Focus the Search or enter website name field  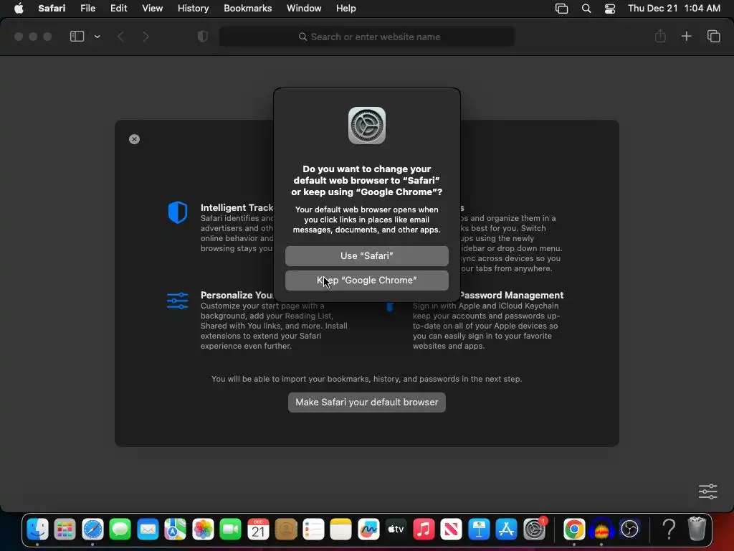click(x=367, y=37)
